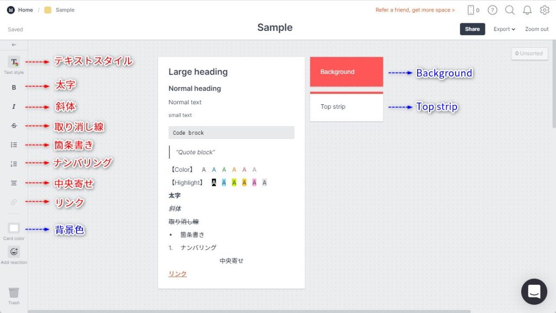Apply numbered list formatting icon

click(14, 164)
